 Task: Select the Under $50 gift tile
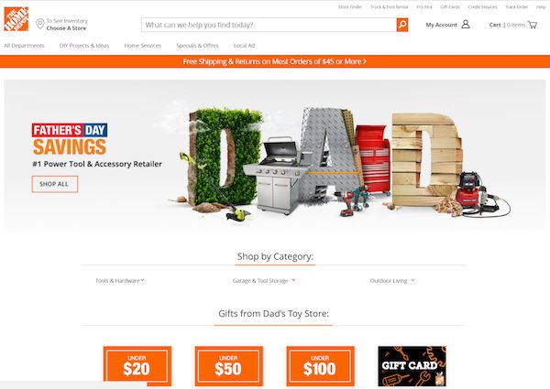228,366
